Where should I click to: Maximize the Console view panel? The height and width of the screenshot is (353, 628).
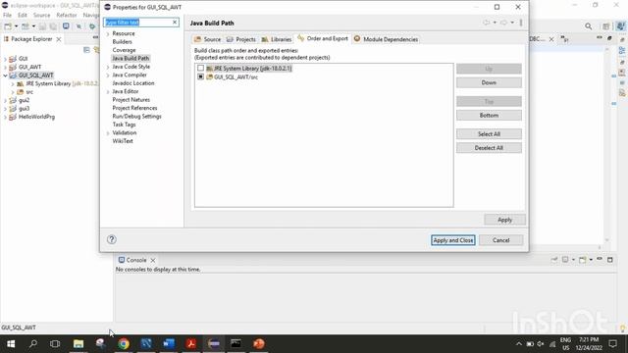pos(610,260)
